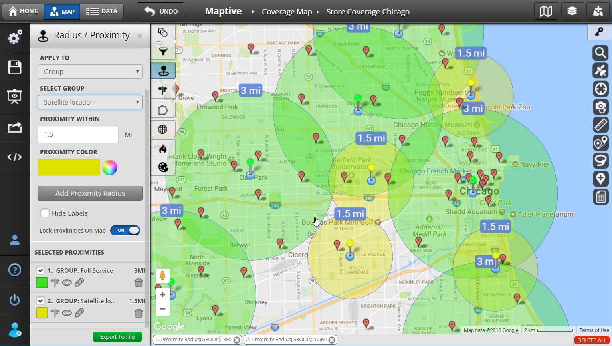The width and height of the screenshot is (612, 346).
Task: Click the yellow proximity color swatch
Action: point(69,167)
